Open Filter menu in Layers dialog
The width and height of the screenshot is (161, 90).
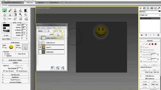[54, 28]
